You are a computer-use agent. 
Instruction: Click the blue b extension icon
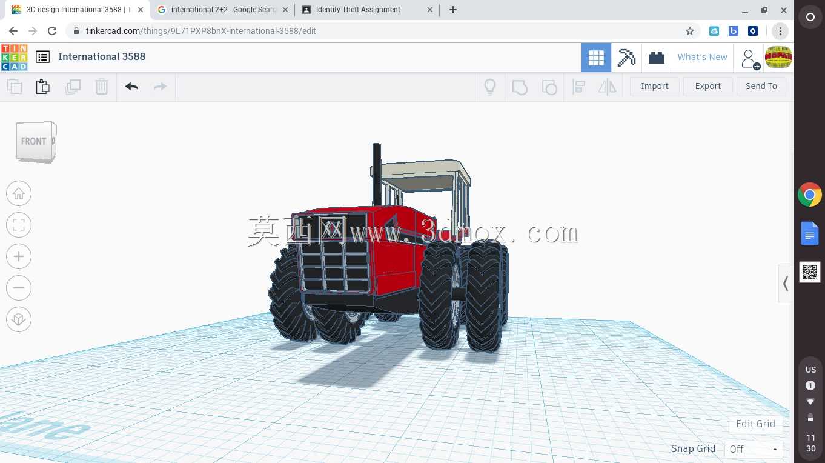click(x=734, y=31)
